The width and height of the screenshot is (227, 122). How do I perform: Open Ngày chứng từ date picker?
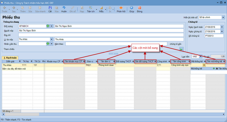point(222,31)
